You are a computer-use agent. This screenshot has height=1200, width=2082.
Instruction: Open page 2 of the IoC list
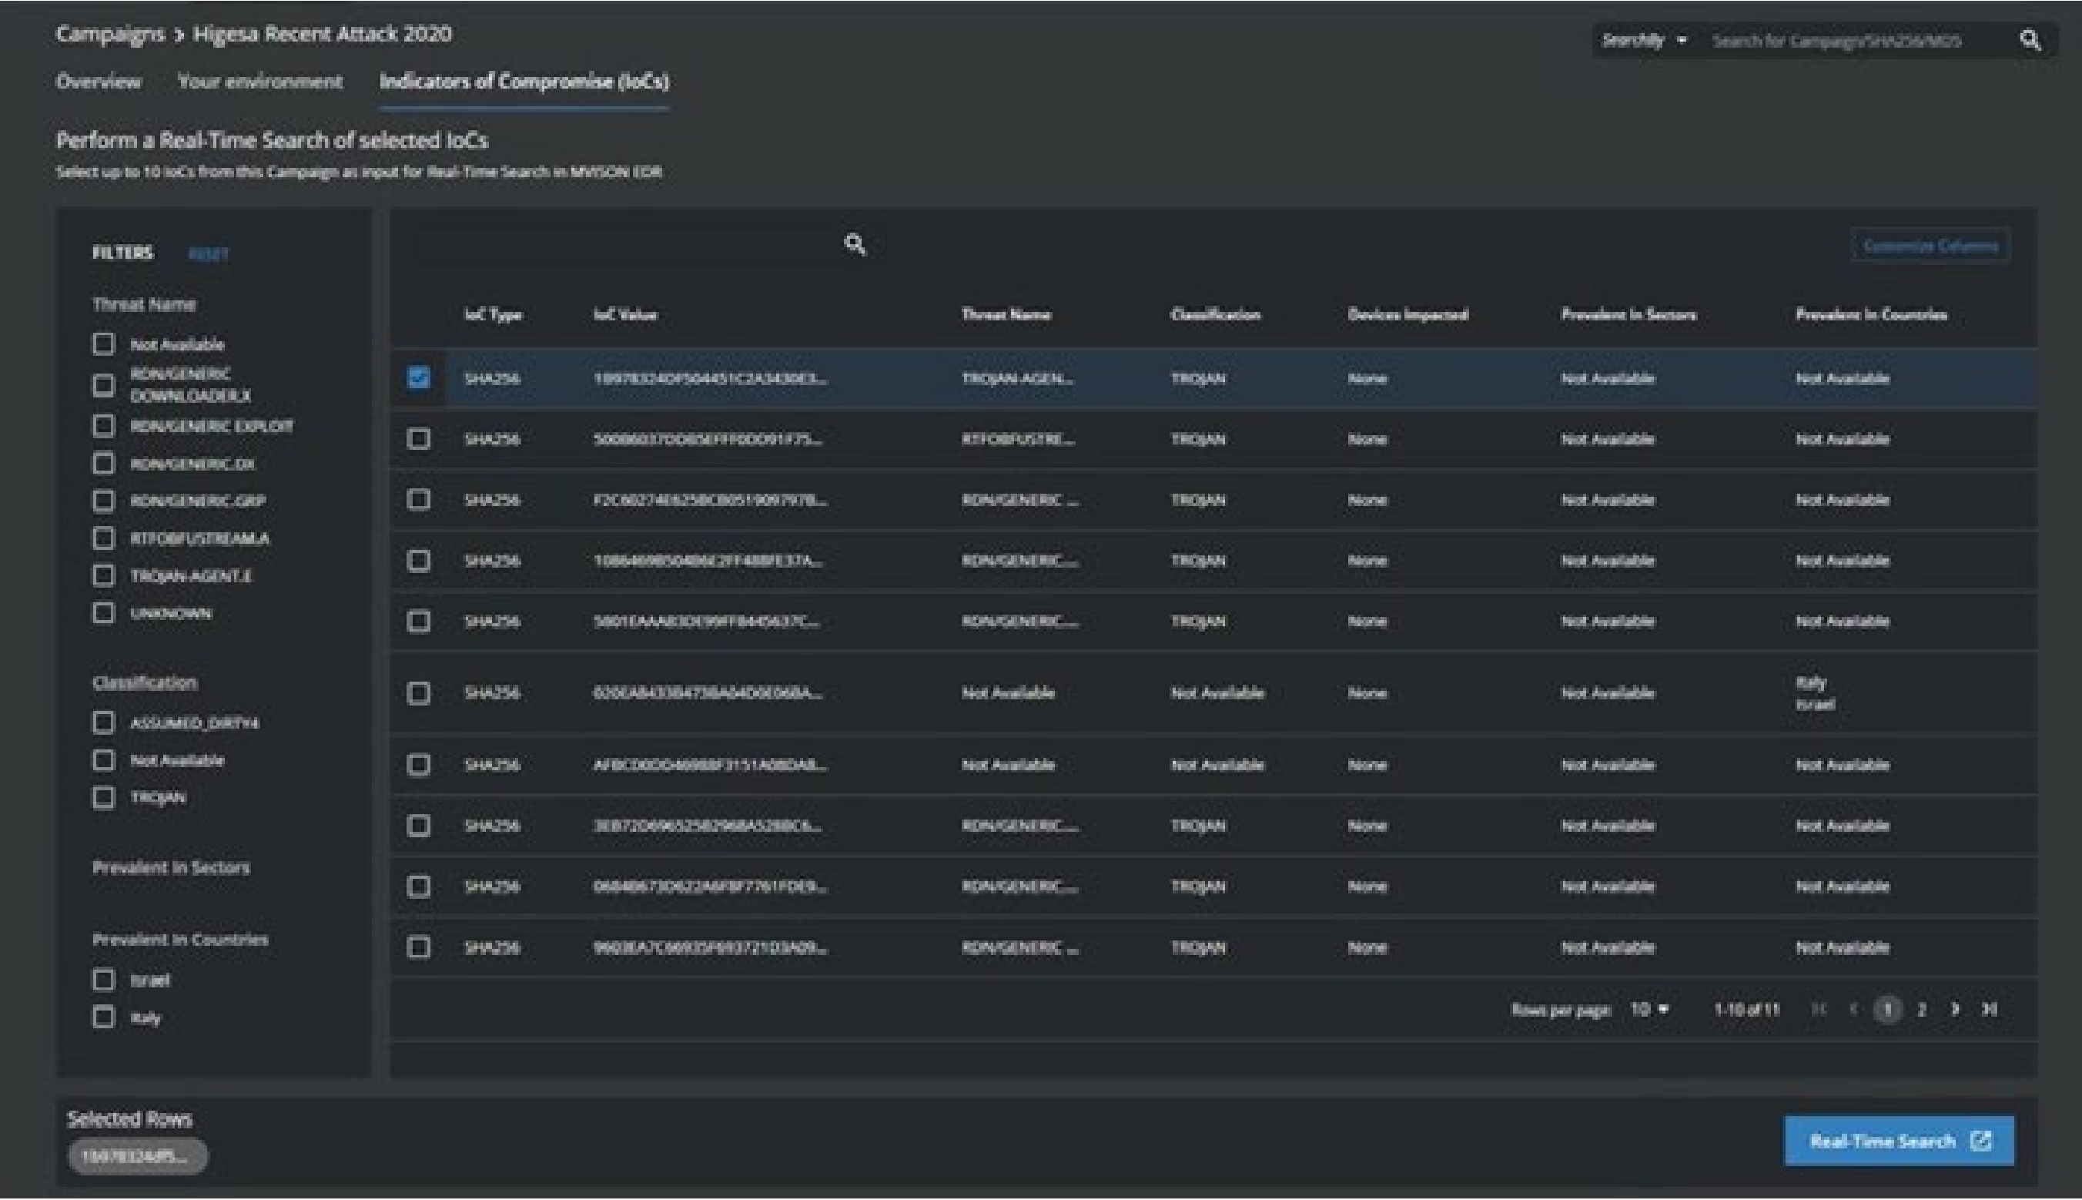pos(1921,1009)
